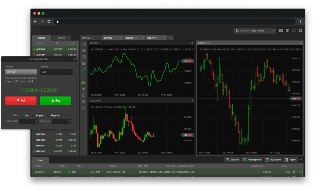This screenshot has width=316, height=190.
Task: Open chart settings gear icon
Action: [83, 108]
